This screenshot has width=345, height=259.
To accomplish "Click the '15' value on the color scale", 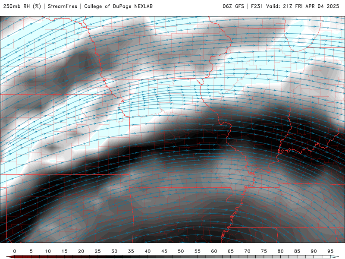I will point(64,251).
